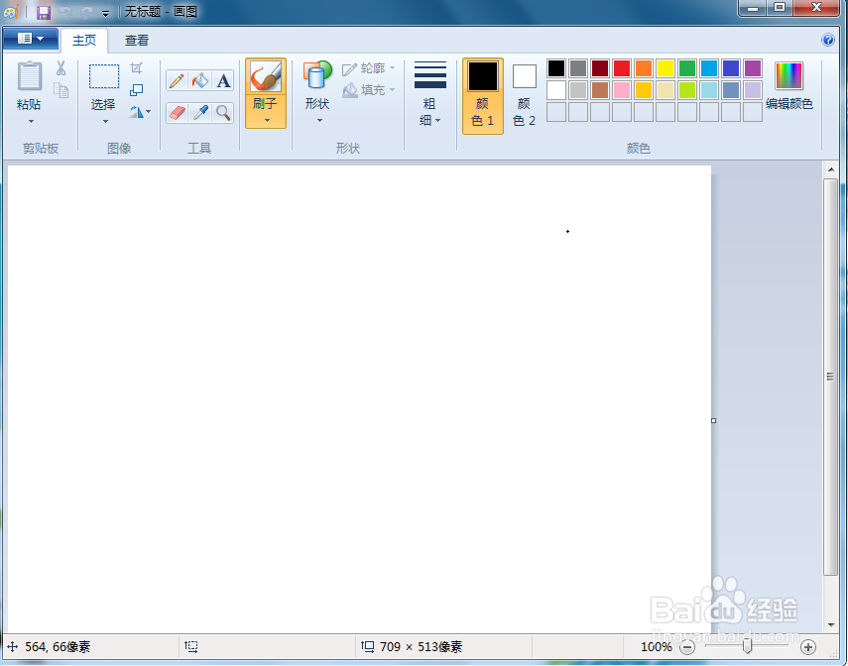
Task: Expand the Select dropdown arrow
Action: click(x=105, y=121)
